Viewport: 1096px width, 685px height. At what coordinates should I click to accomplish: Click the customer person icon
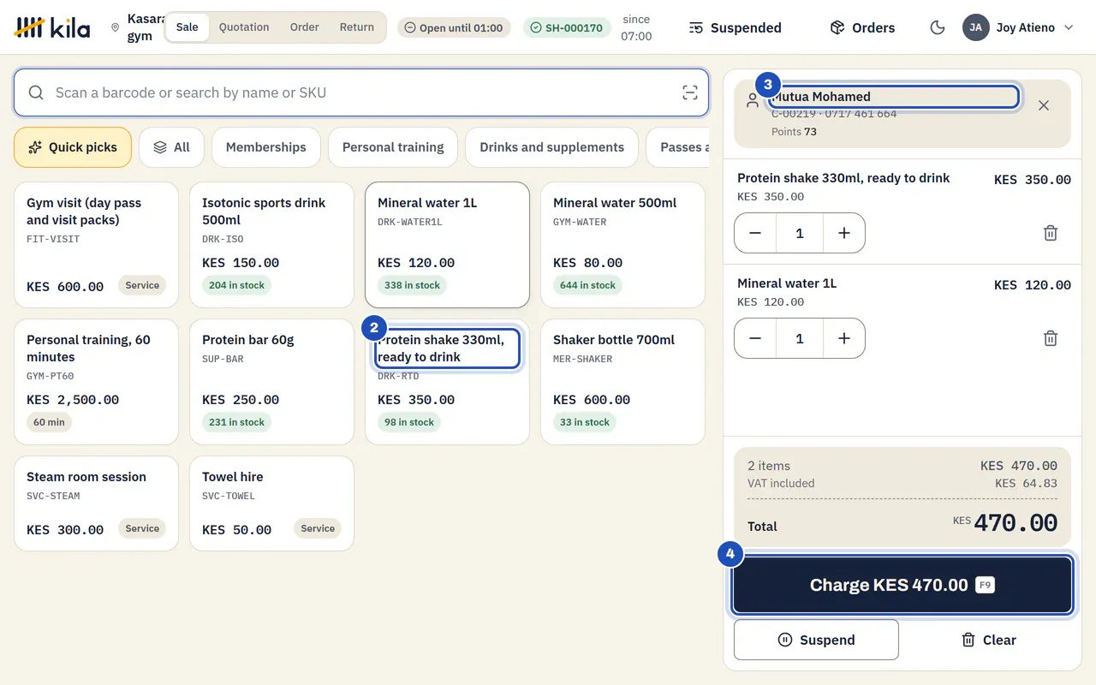point(753,100)
